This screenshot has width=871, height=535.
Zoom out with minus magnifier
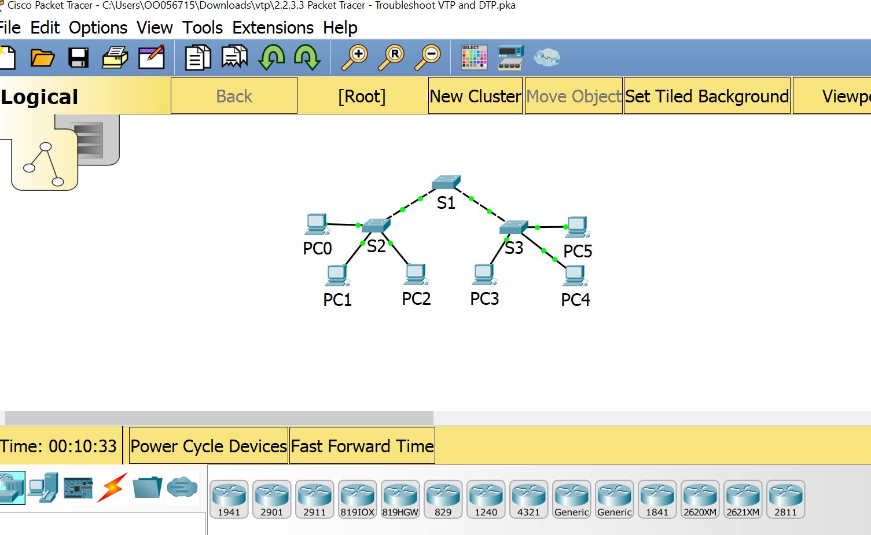(x=428, y=58)
